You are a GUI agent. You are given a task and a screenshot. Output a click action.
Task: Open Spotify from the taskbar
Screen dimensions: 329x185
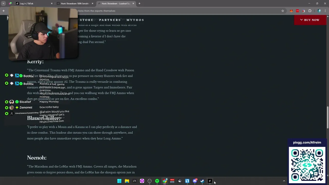point(157,181)
